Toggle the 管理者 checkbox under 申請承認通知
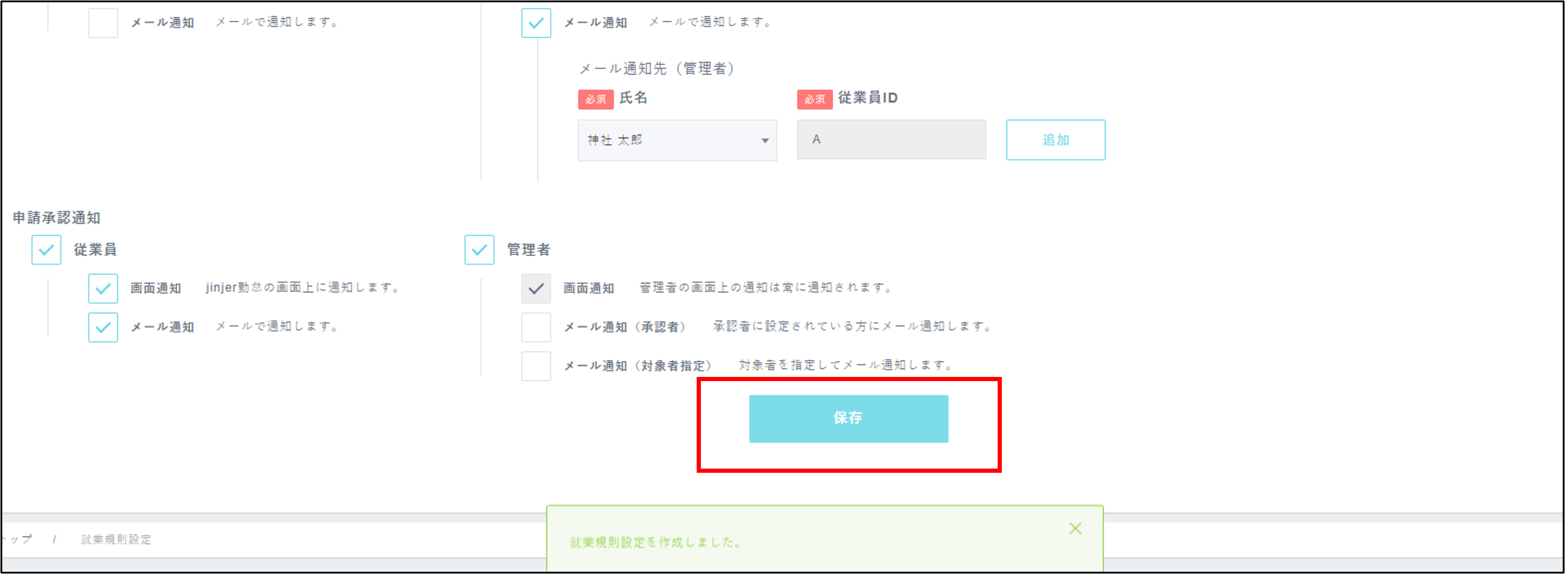The width and height of the screenshot is (1565, 574). 479,250
